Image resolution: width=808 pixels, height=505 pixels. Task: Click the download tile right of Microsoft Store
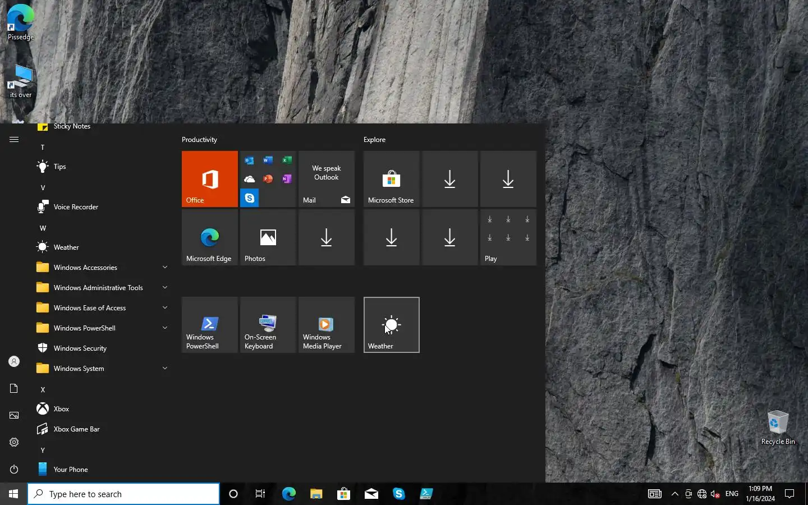449,179
